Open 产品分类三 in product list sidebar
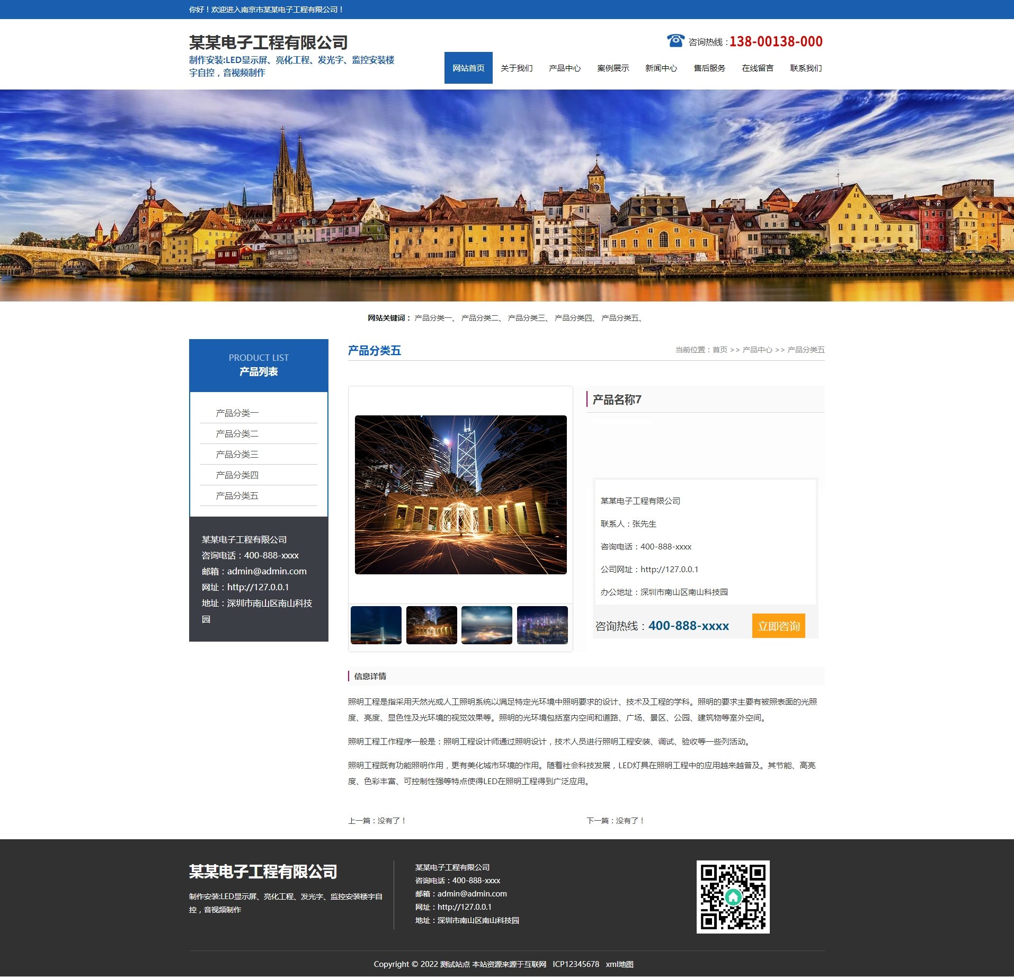Image resolution: width=1014 pixels, height=977 pixels. (x=237, y=454)
